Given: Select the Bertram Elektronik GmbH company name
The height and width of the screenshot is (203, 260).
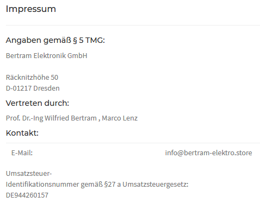Looking at the screenshot, I should 47,55.
